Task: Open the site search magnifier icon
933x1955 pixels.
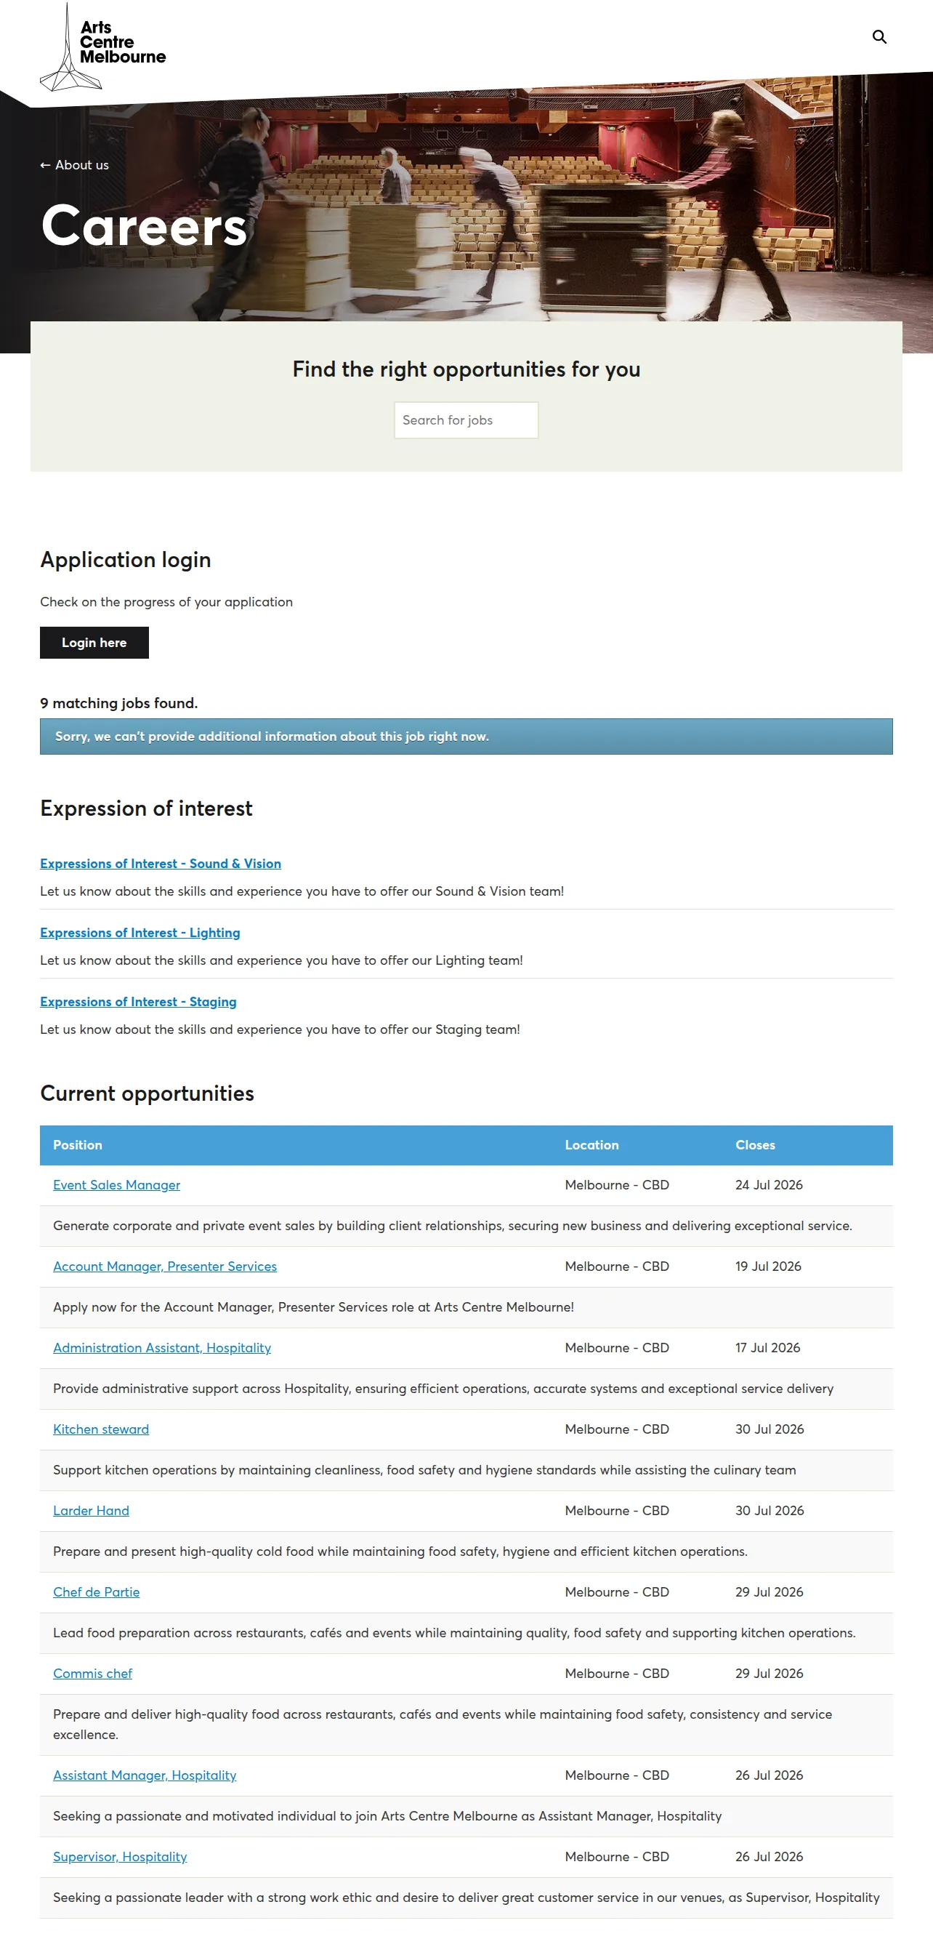Action: [879, 36]
